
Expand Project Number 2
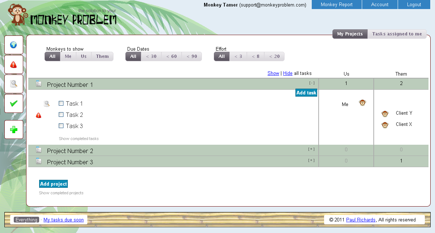(312, 149)
